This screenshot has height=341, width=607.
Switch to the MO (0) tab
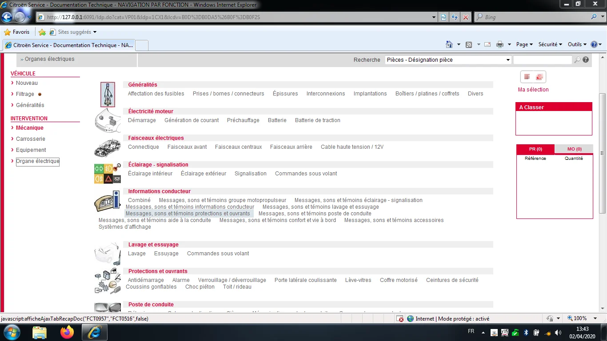point(574,149)
